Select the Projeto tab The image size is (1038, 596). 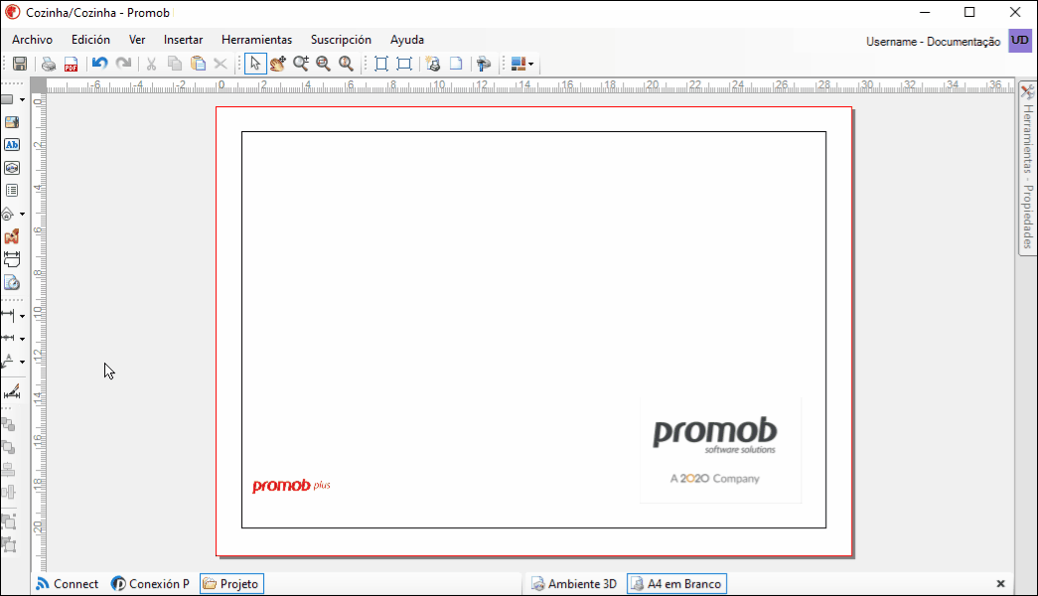pyautogui.click(x=231, y=584)
